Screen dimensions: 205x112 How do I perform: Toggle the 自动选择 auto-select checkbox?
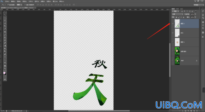[8, 5]
